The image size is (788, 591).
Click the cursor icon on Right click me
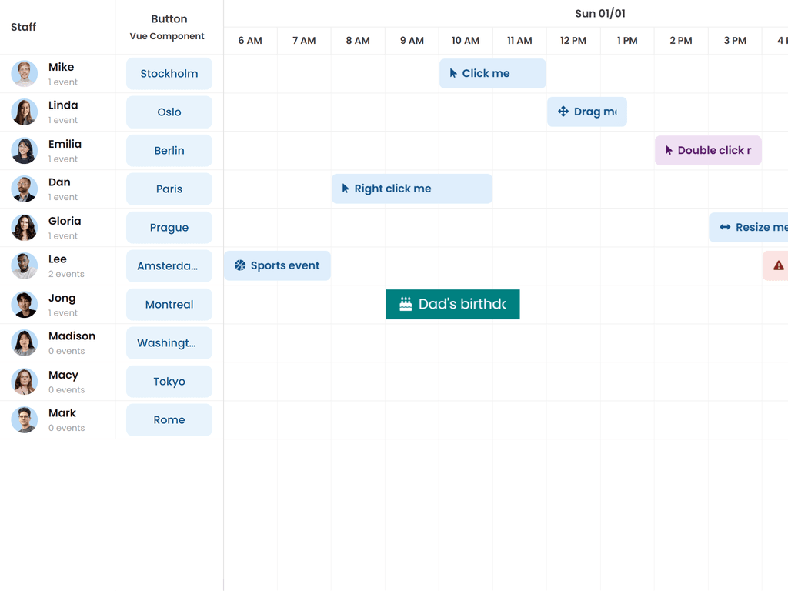(x=346, y=189)
